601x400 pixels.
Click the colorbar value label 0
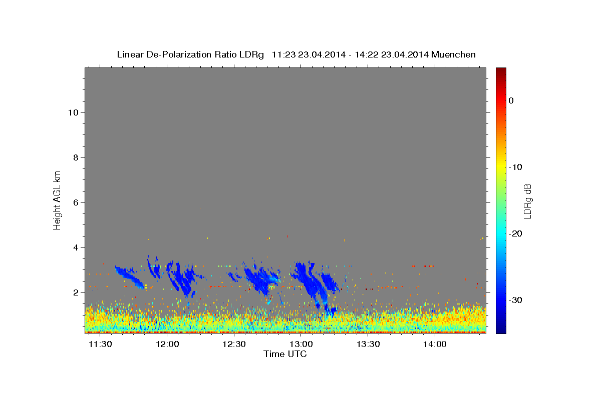(511, 100)
